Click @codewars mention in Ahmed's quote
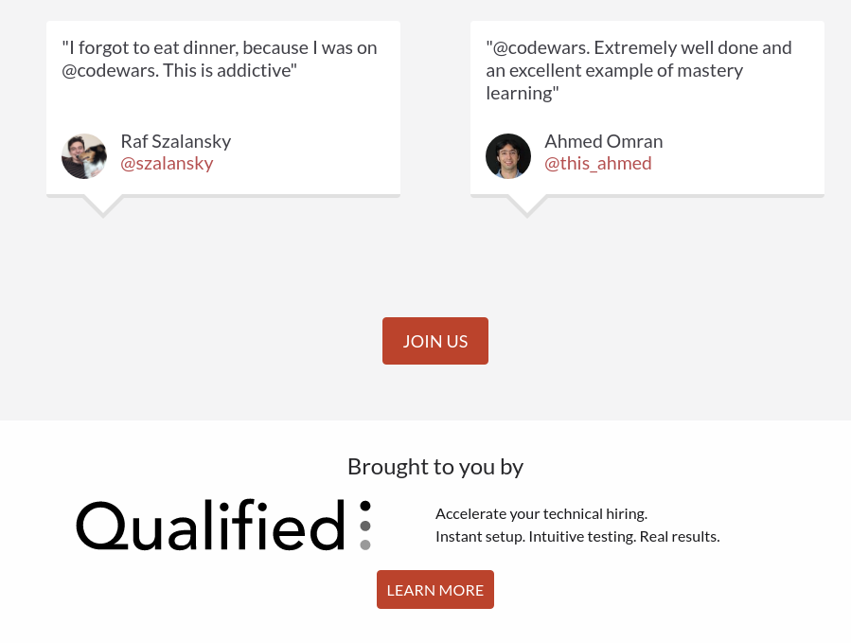Viewport: 851px width, 643px height. pyautogui.click(x=538, y=48)
